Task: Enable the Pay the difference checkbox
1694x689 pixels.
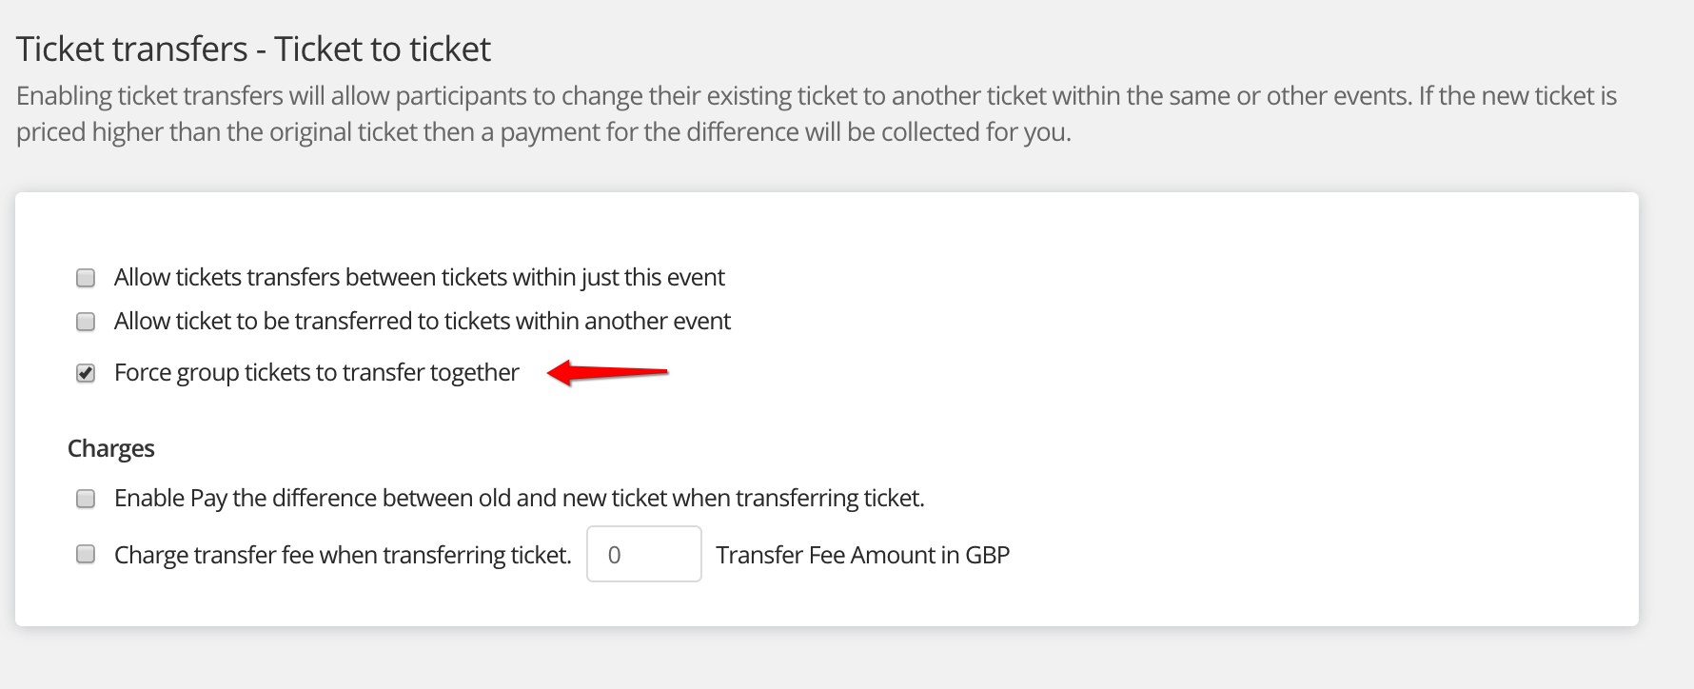Action: (86, 499)
